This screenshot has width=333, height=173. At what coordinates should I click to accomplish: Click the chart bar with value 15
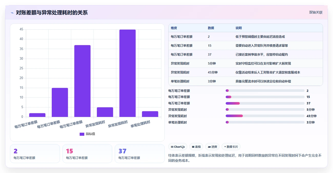pos(60,102)
